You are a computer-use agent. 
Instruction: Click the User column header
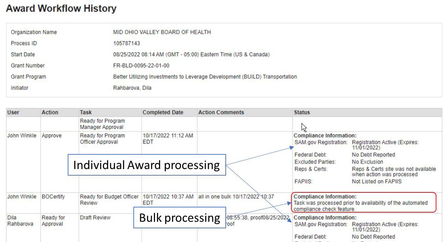point(13,112)
